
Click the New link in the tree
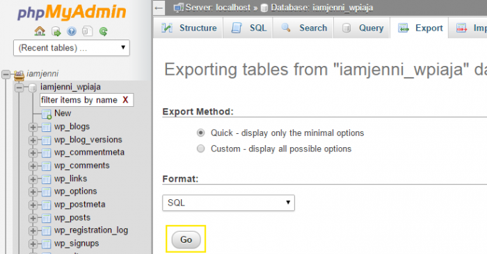pos(63,113)
